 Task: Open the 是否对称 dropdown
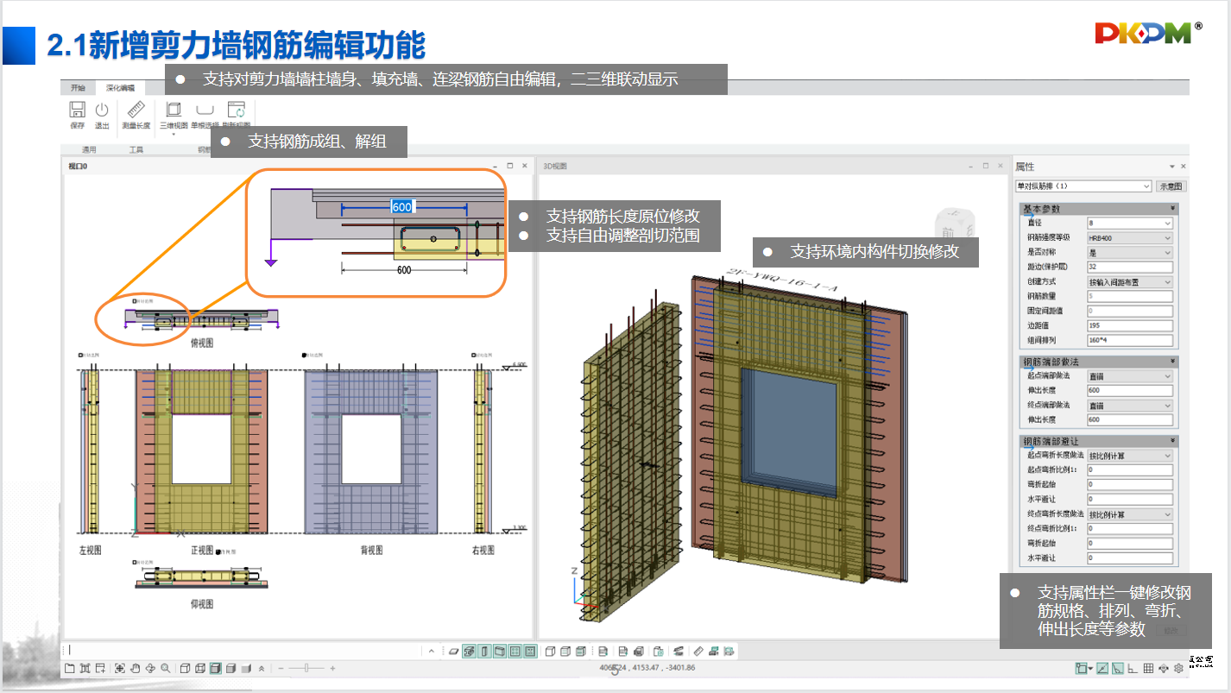[x=1168, y=252]
